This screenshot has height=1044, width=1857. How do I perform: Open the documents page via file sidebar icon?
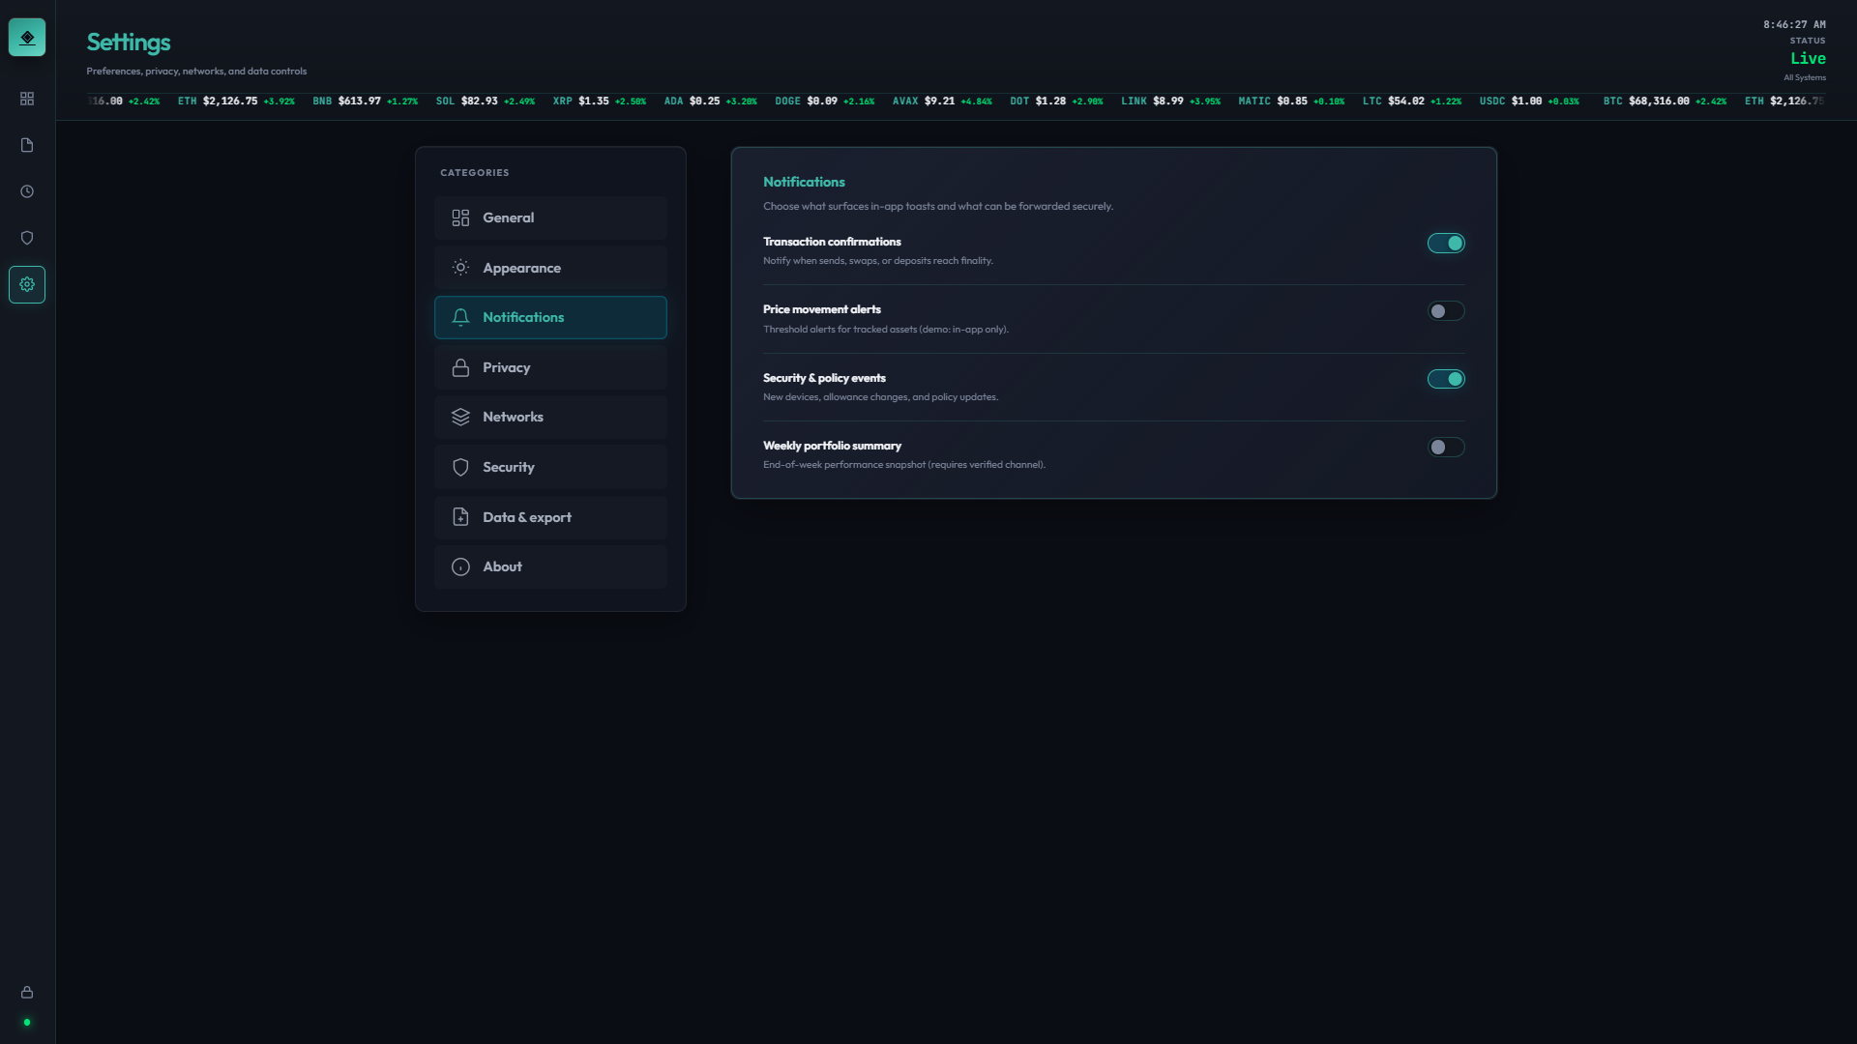[x=27, y=145]
